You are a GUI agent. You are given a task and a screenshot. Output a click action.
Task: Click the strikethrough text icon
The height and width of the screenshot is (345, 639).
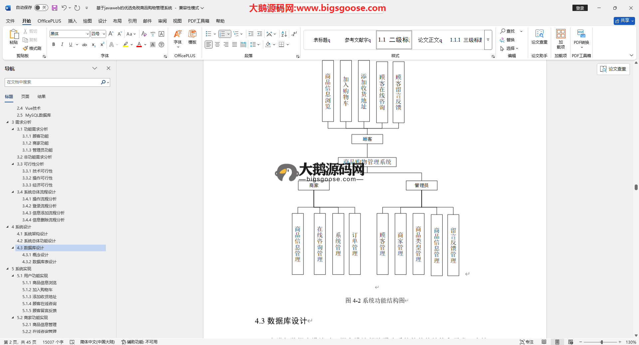click(x=85, y=45)
